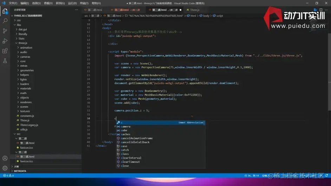Expand the 大纲 outline section
Image resolution: width=331 pixels, height=186 pixels.
[16, 167]
